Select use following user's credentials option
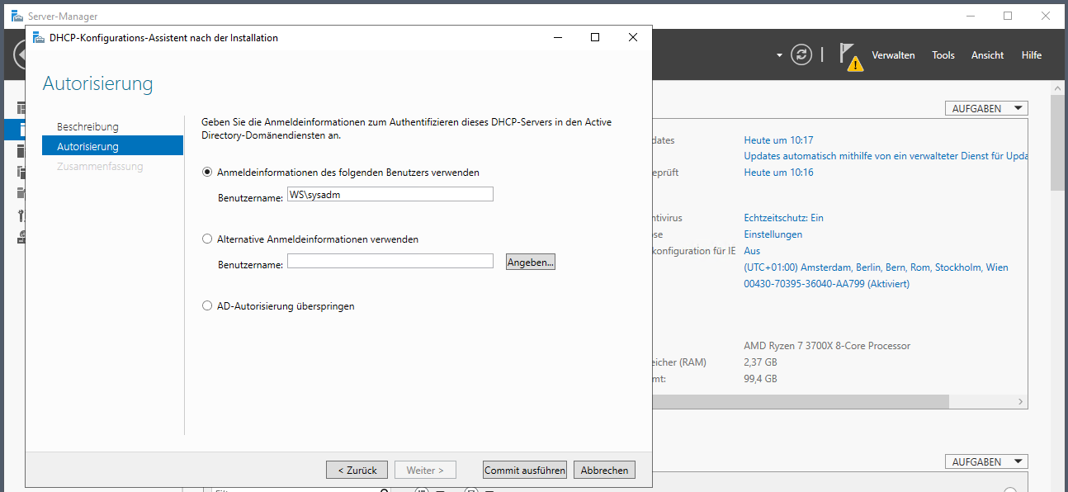Screen dimensions: 1068x492 tap(207, 172)
